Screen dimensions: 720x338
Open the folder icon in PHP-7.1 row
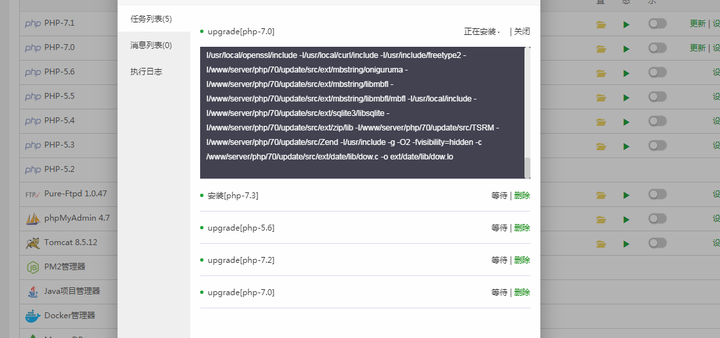point(601,24)
